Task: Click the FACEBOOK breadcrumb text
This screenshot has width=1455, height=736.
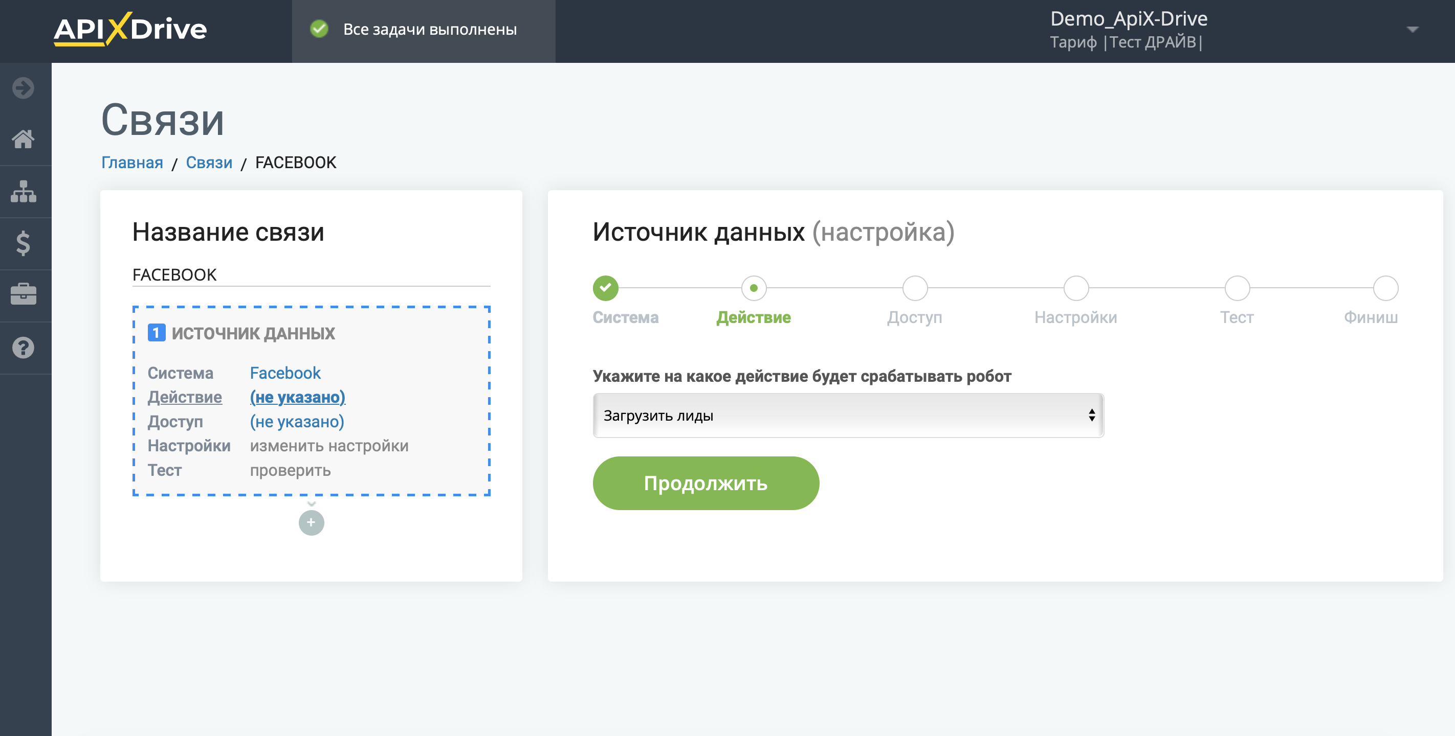Action: pos(295,163)
